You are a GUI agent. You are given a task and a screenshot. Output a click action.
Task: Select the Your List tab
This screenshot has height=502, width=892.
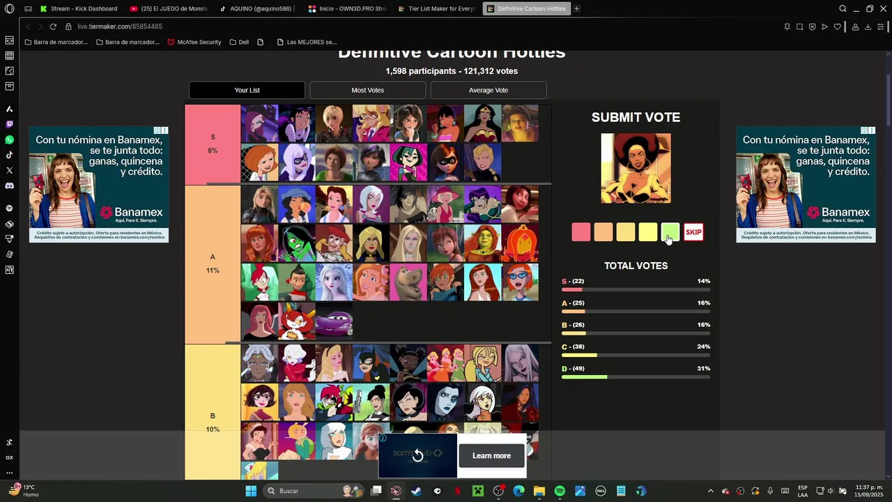point(247,90)
